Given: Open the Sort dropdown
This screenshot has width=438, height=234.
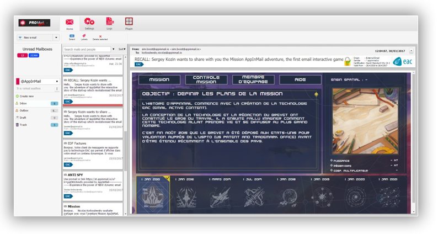Looking at the screenshot, I should click(x=122, y=49).
